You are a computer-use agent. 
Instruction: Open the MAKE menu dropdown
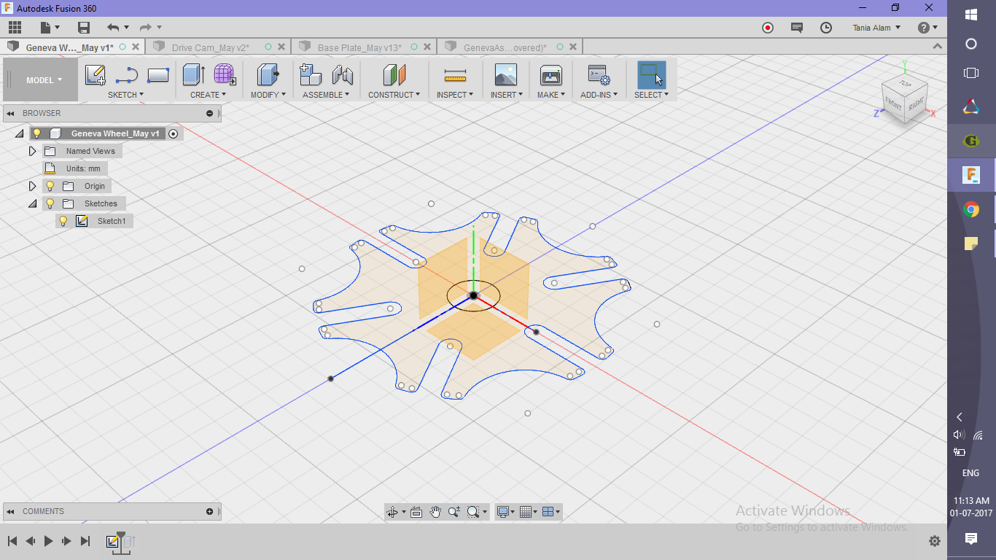pos(551,95)
